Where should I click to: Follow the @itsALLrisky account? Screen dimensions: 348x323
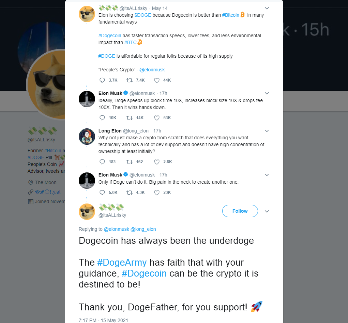240,211
